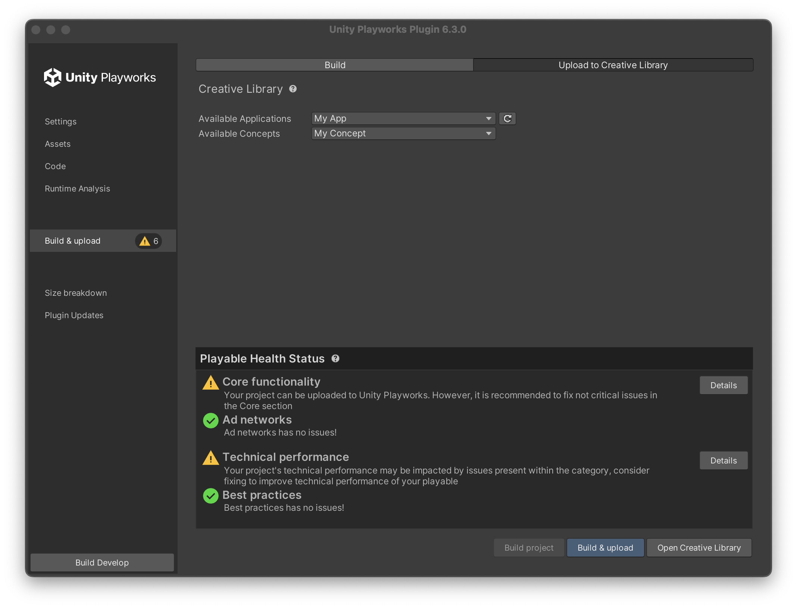Click the Best practices green checkmark icon

coord(210,496)
